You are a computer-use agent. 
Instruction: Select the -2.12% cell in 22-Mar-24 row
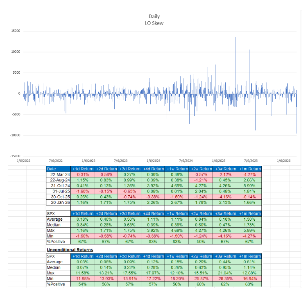(225, 175)
